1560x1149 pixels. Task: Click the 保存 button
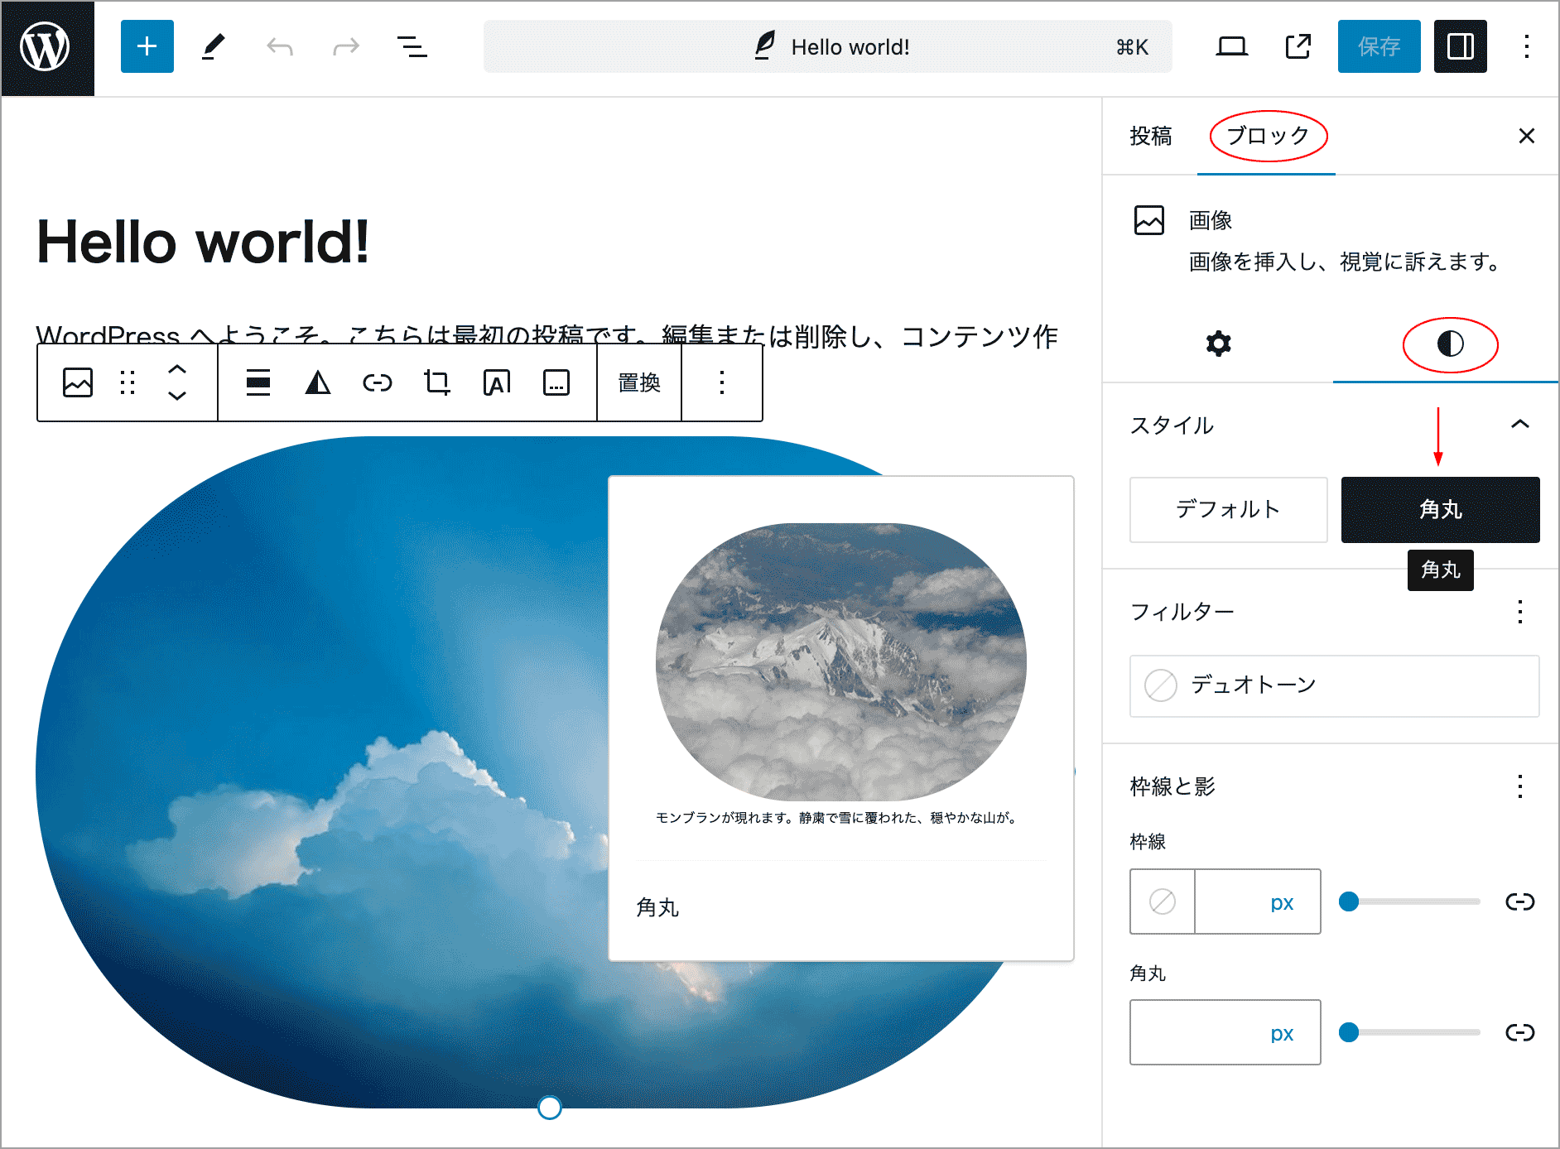[x=1379, y=46]
